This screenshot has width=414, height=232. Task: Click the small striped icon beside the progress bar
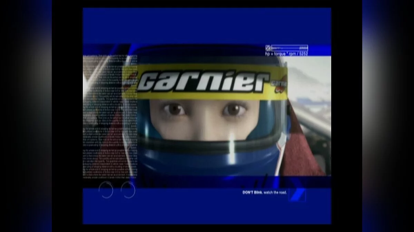click(x=268, y=48)
